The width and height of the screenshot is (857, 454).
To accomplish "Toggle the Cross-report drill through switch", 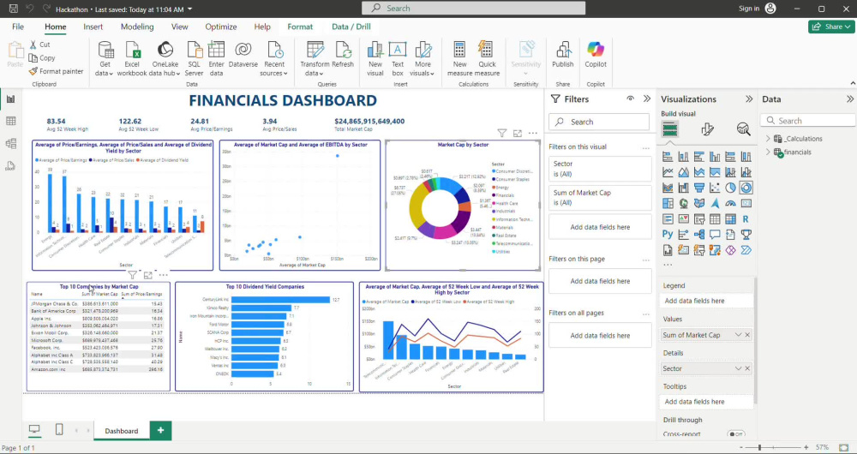I will pos(735,434).
